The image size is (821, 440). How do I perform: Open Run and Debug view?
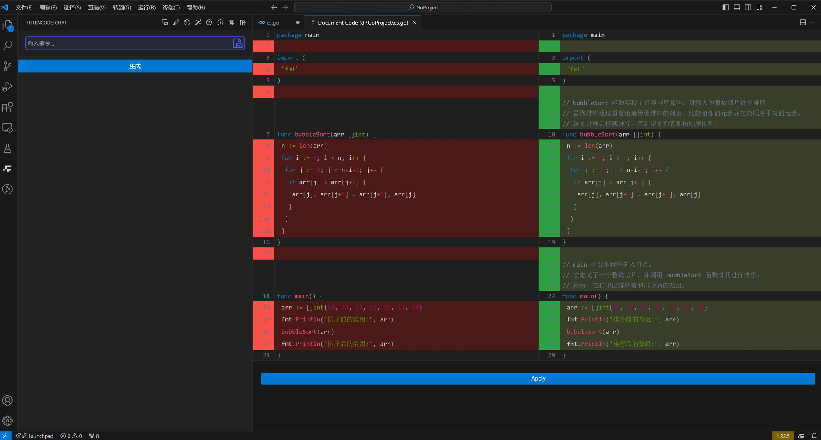click(x=7, y=87)
